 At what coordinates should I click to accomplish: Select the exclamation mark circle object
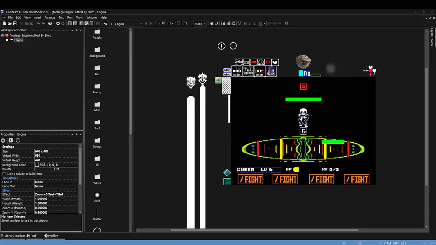pos(221,46)
